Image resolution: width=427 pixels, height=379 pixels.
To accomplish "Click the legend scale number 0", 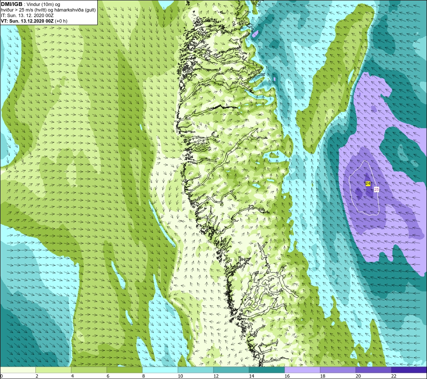I will coord(1,376).
